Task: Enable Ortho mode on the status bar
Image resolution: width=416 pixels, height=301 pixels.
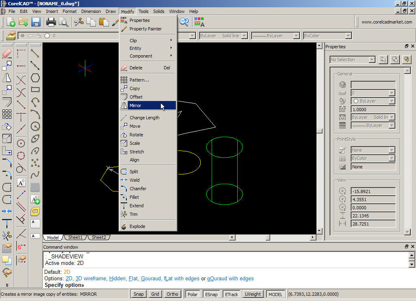Action: tap(172, 294)
